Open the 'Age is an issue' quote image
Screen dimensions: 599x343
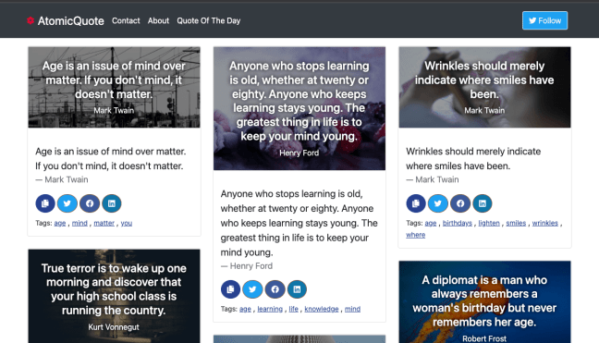[x=114, y=88]
